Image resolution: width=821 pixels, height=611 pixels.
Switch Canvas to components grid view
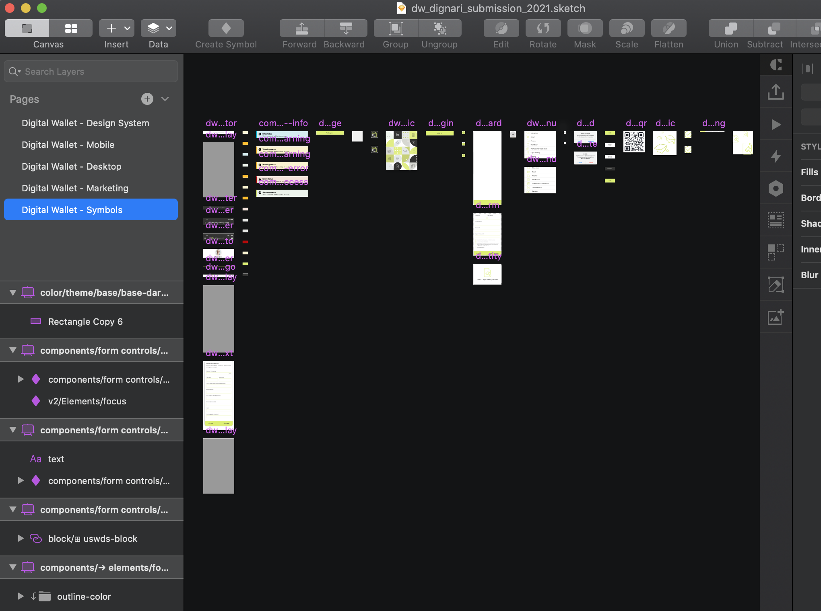[x=71, y=29]
